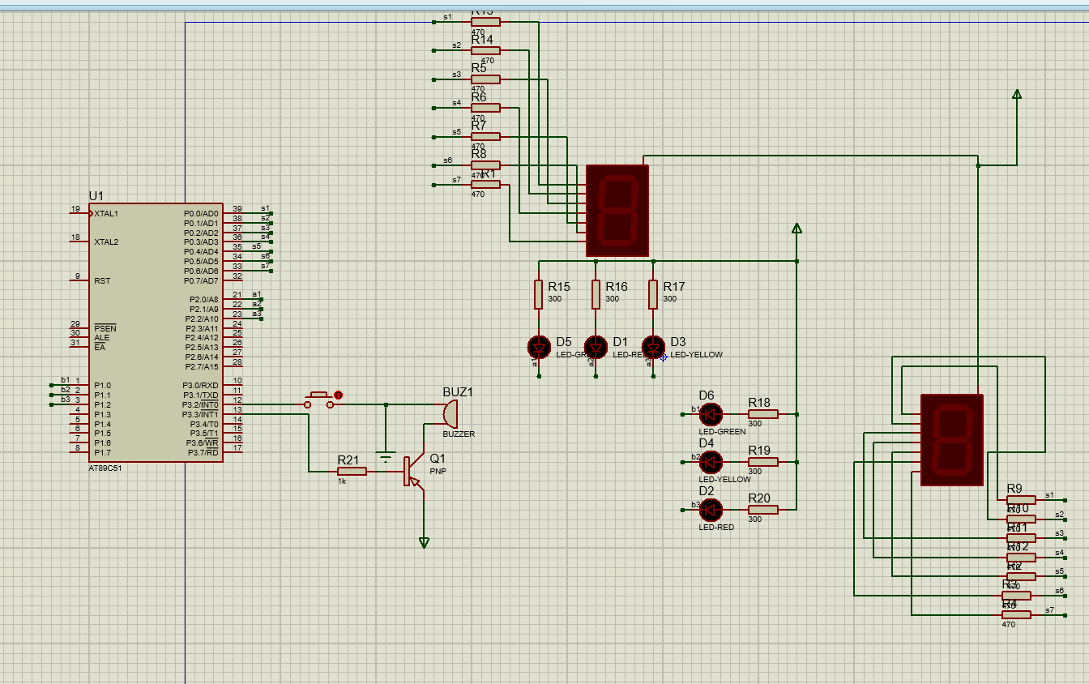Select resistor R15 symbol
This screenshot has height=684, width=1089.
pyautogui.click(x=538, y=294)
